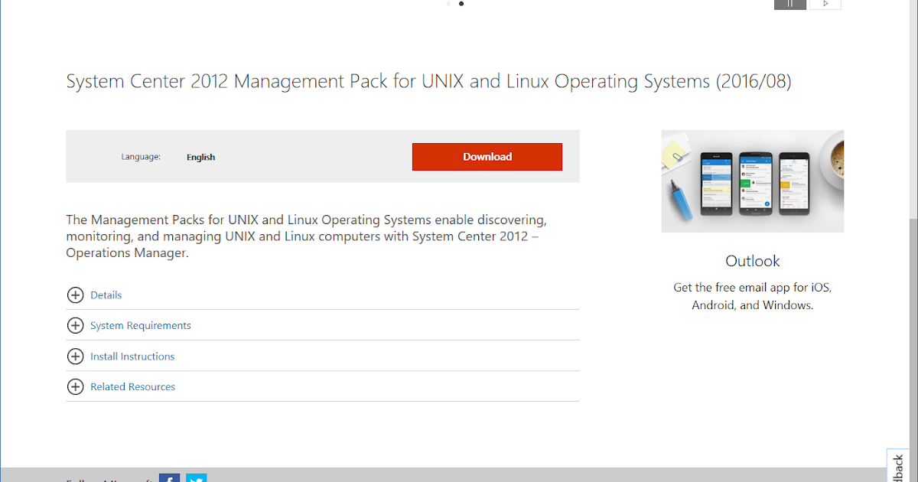Screen dimensions: 918x482
Task: Click the page title heading
Action: 428,80
